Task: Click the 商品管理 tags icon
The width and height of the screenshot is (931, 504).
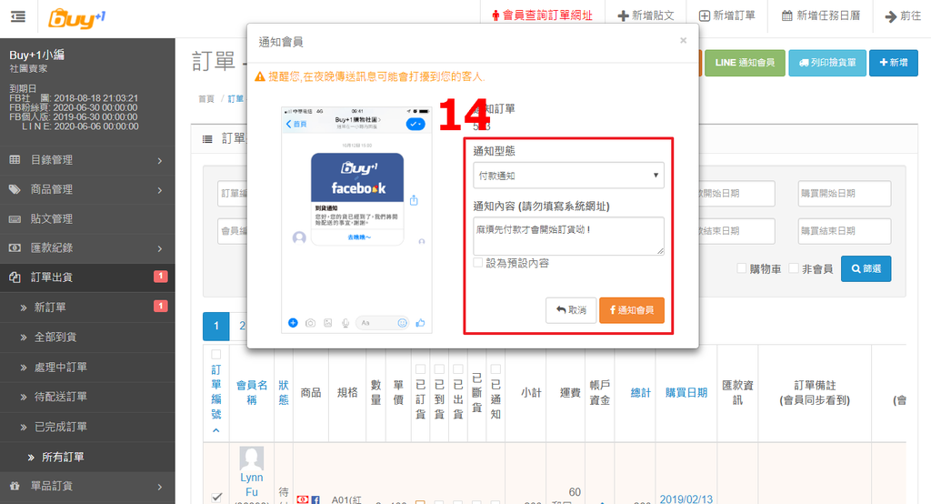Action: click(x=15, y=189)
